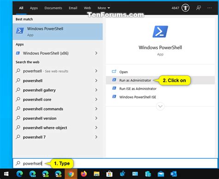Expand the 'powershell gallery' suggestion arrow
Screen dimensions: 219x179
[x=96, y=90]
